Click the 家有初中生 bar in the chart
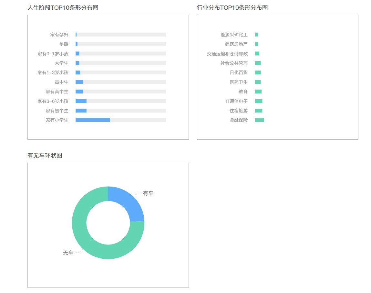 (x=81, y=111)
